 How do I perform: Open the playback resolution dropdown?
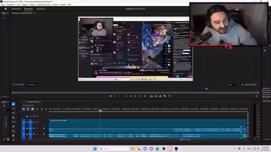point(233,84)
